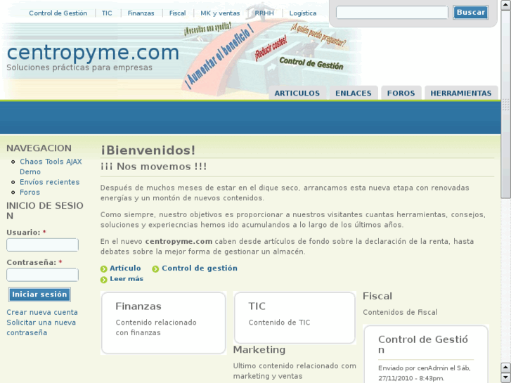511x383 pixels.
Task: Click green arrow icon beside Control de gestión
Action: tap(155, 269)
